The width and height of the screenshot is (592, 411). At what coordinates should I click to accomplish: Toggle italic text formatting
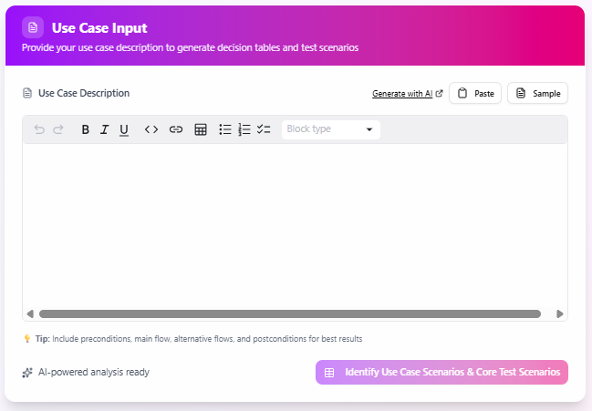[104, 129]
